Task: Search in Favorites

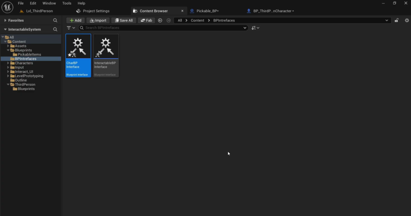Action: click(x=55, y=20)
